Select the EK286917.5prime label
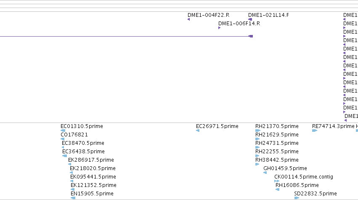The height and width of the screenshot is (200, 358). 91,160
